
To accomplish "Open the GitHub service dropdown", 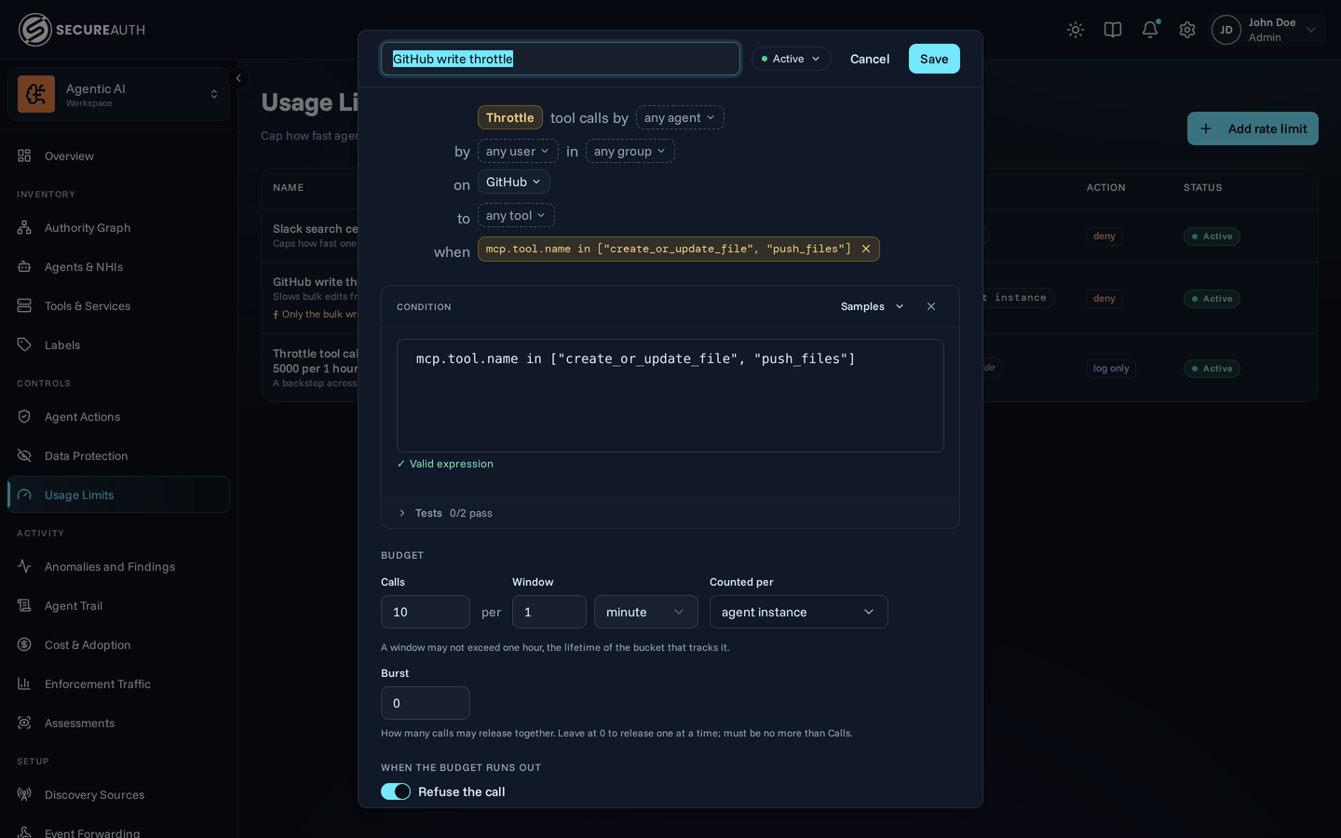I will 514,182.
